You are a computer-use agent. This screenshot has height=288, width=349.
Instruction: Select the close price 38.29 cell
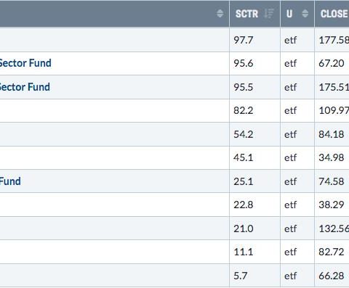(x=332, y=205)
